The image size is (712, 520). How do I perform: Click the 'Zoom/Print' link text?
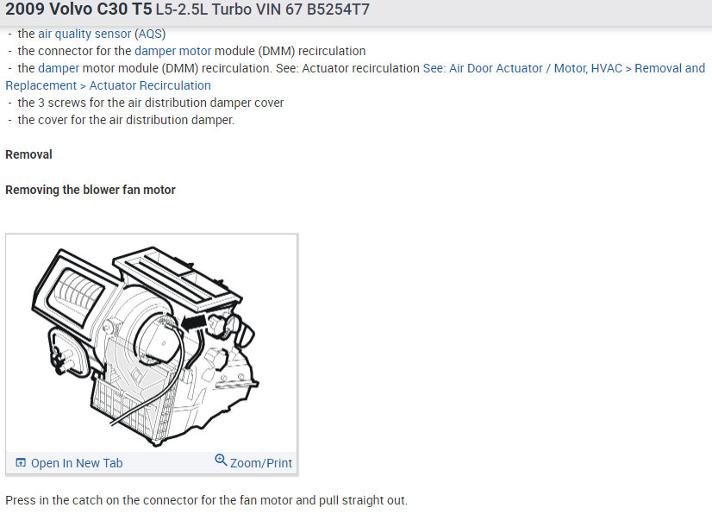click(261, 463)
